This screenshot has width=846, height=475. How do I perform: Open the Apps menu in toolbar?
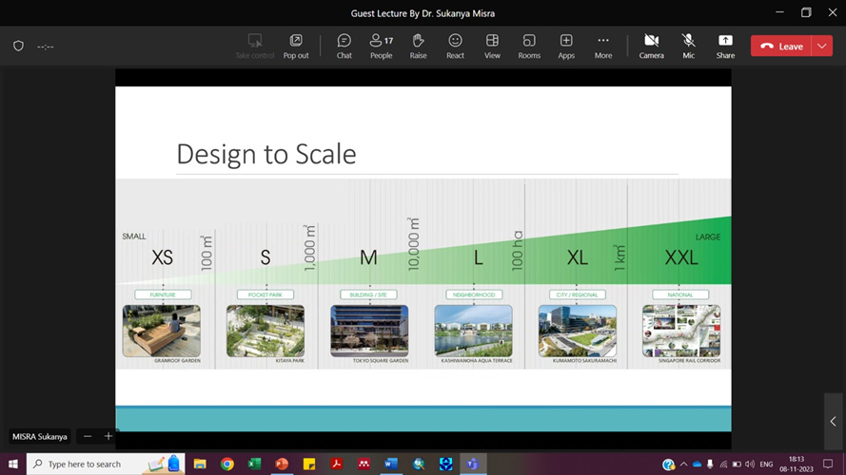pyautogui.click(x=566, y=46)
